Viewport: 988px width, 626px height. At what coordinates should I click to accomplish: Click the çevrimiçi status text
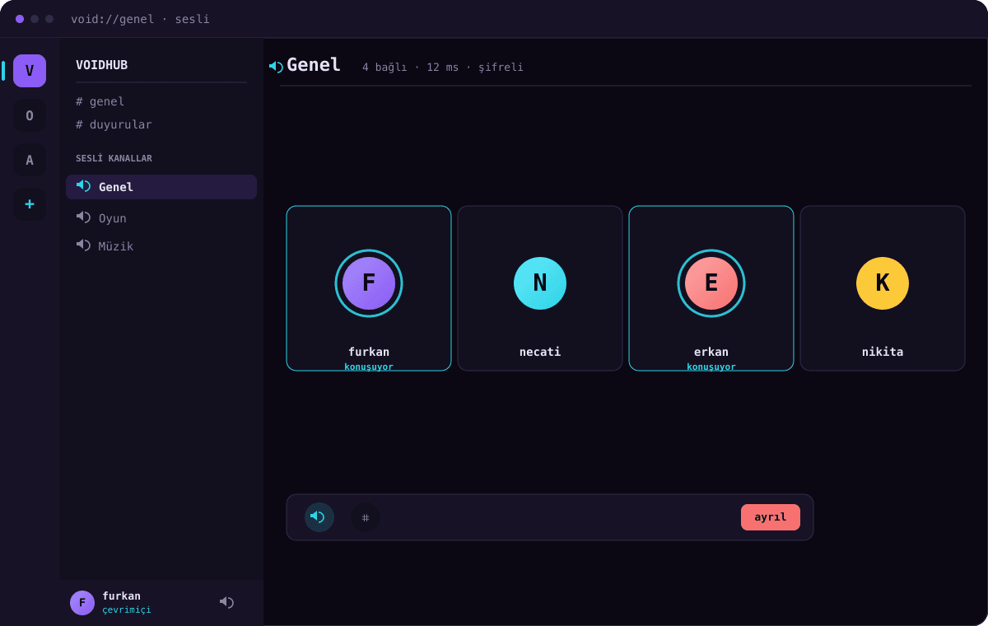tap(127, 610)
